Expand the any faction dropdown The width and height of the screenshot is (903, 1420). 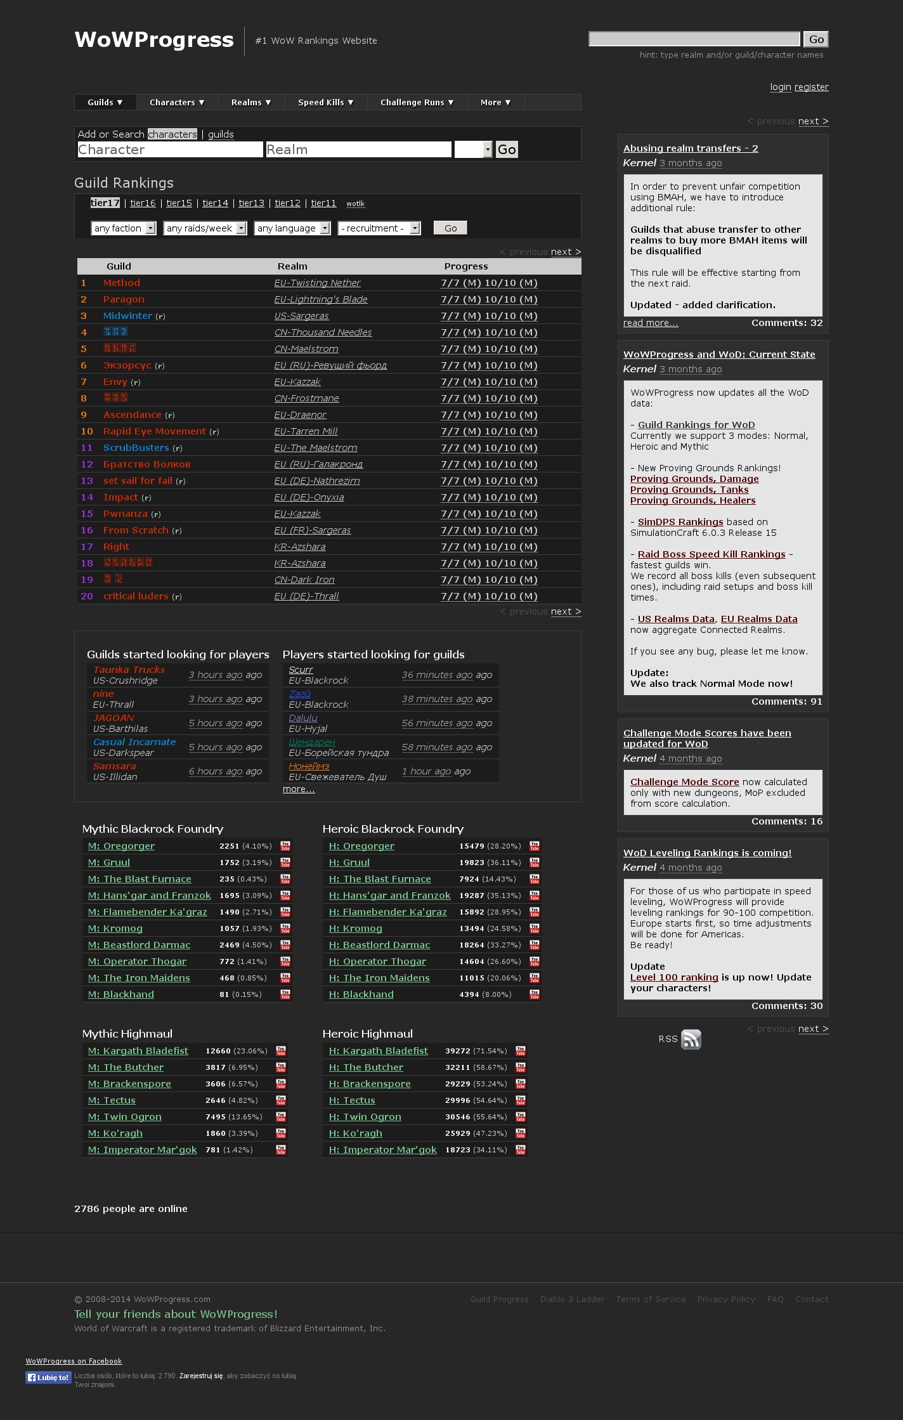124,228
